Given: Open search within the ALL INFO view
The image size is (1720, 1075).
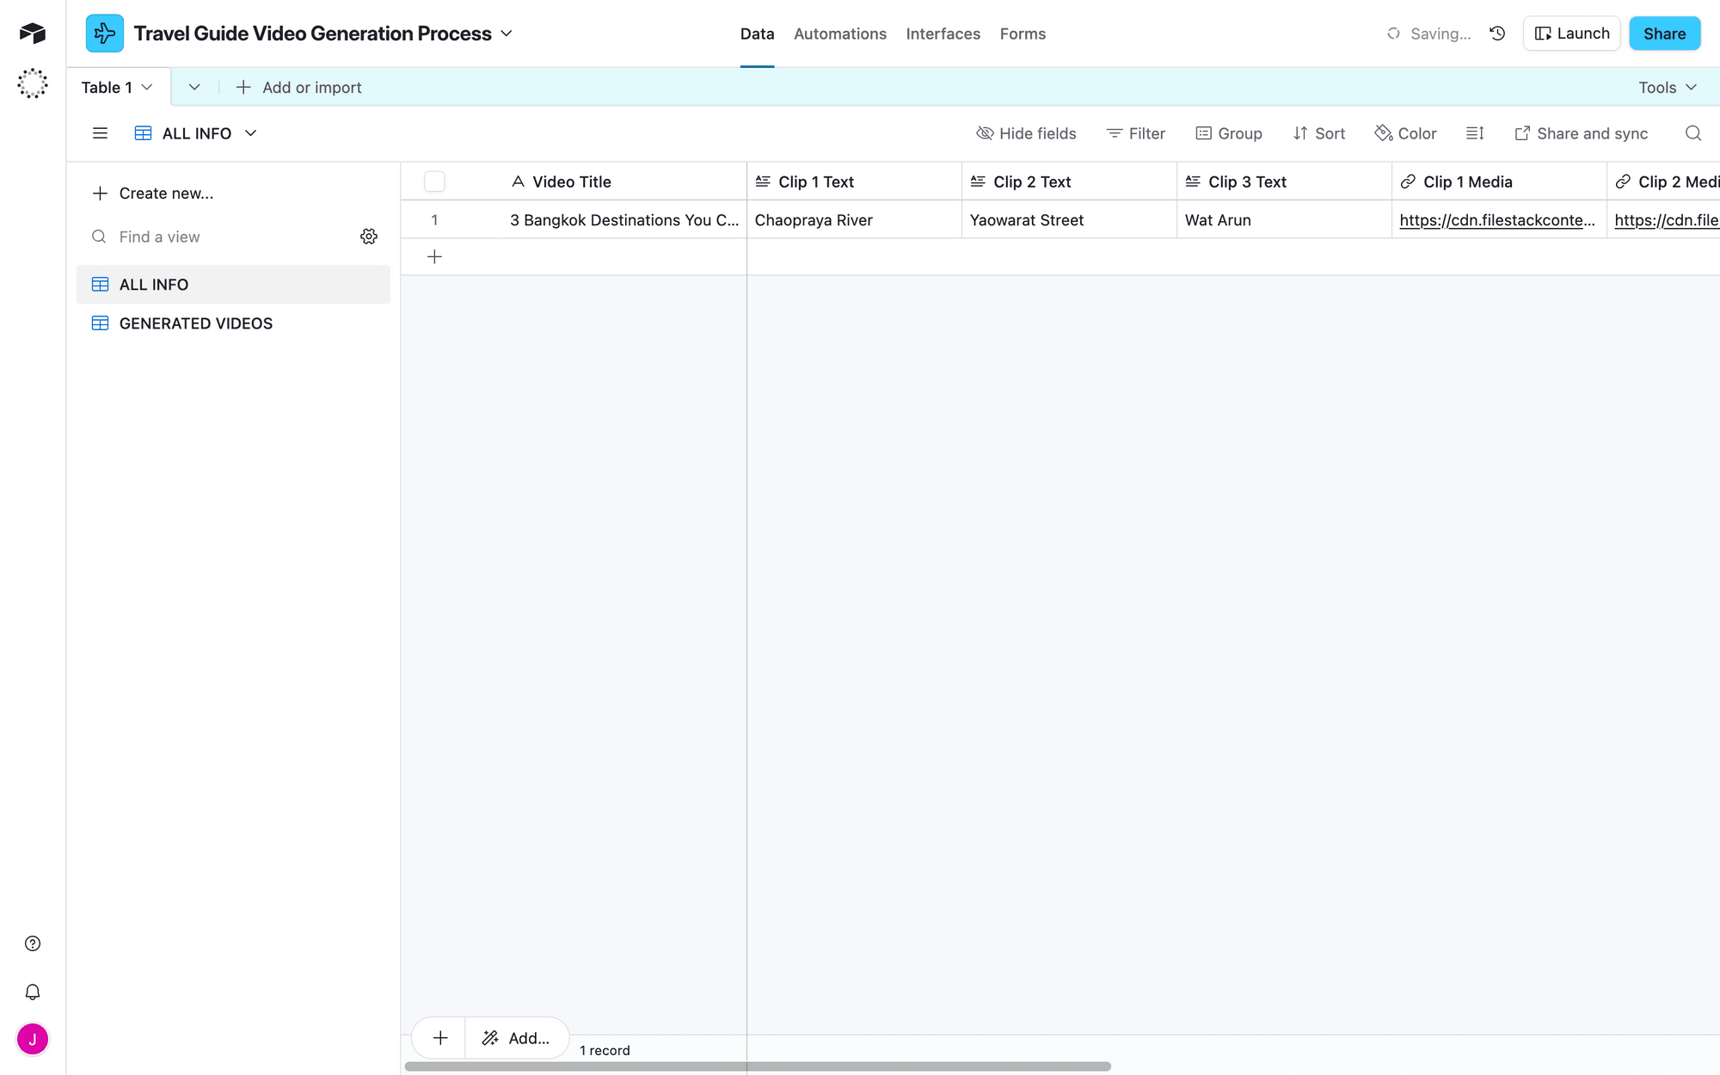Looking at the screenshot, I should coord(1692,133).
